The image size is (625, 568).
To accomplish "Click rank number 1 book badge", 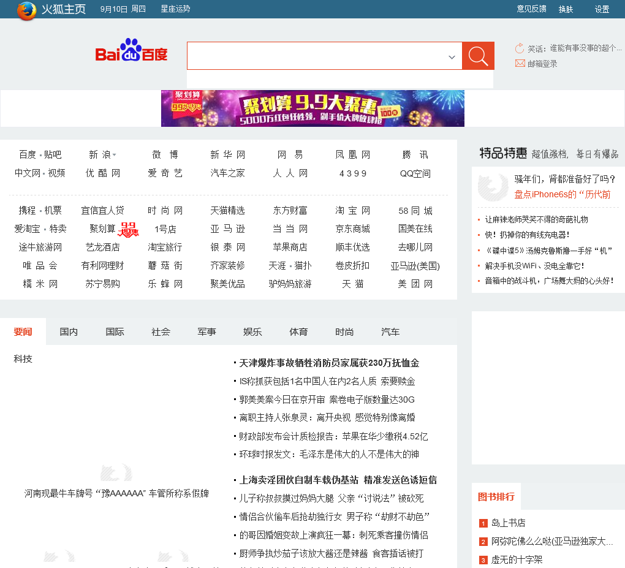I will tap(483, 523).
